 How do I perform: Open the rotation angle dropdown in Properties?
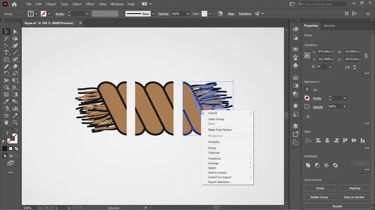(330, 67)
